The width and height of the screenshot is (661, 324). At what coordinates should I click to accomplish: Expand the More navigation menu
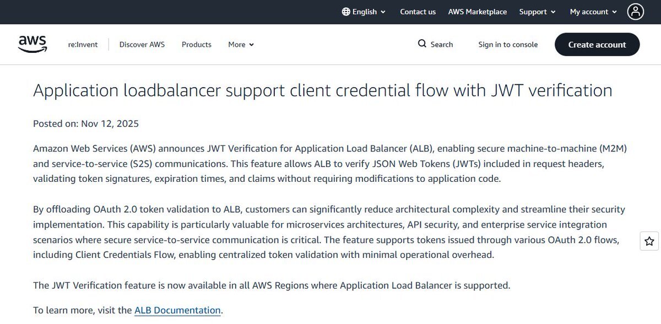[241, 45]
